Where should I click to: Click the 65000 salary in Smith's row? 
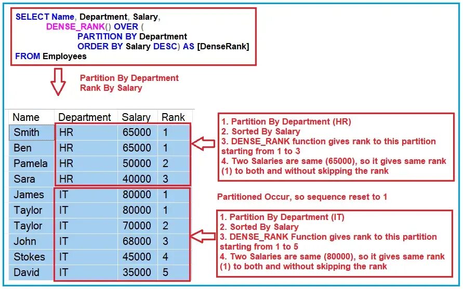click(138, 132)
